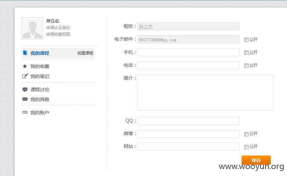Click the 电子邮件 input field
Image resolution: width=287 pixels, height=176 pixels.
click(188, 39)
